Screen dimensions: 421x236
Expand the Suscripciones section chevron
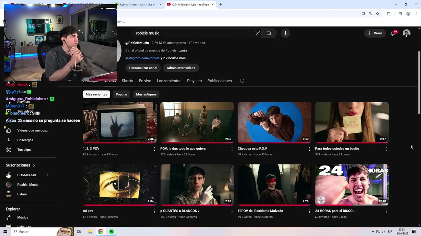click(34, 166)
